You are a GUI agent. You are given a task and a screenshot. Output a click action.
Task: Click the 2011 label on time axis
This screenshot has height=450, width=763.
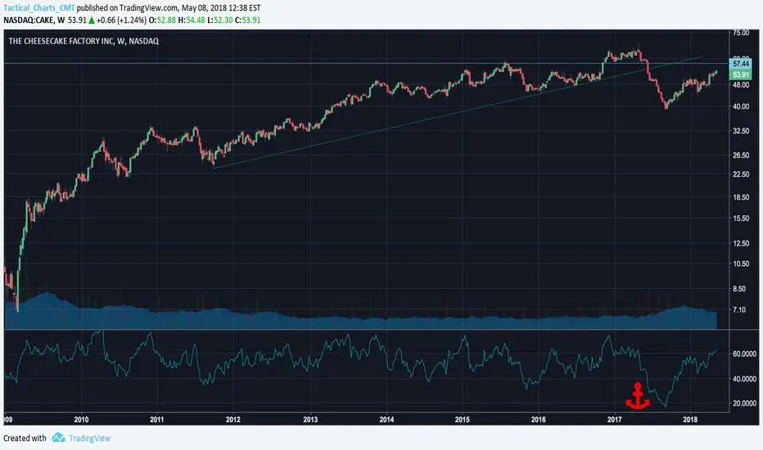click(156, 420)
